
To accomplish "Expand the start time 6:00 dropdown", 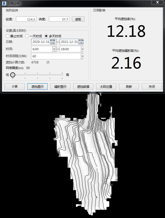I will pyautogui.click(x=54, y=49).
